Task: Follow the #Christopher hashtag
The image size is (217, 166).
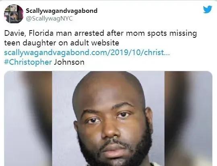Action: 28,62
